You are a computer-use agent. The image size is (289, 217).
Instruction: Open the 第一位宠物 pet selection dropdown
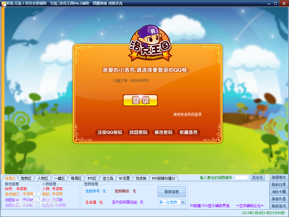coord(183,202)
